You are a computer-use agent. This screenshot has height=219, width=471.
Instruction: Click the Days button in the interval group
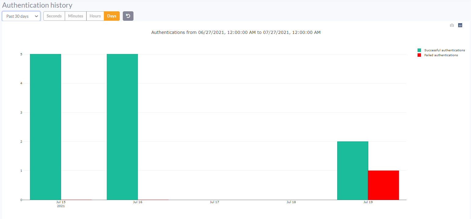[x=111, y=16]
